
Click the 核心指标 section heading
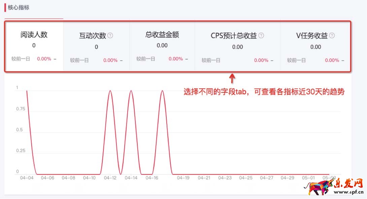point(19,7)
